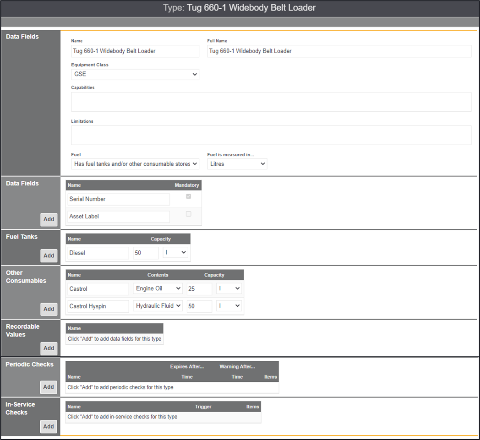Change the fuel measurement unit from Litres
Viewport: 480px width, 440px height.
(237, 163)
